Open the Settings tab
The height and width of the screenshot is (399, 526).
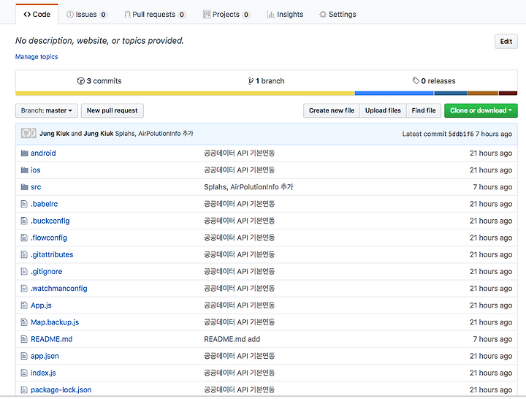pos(338,15)
